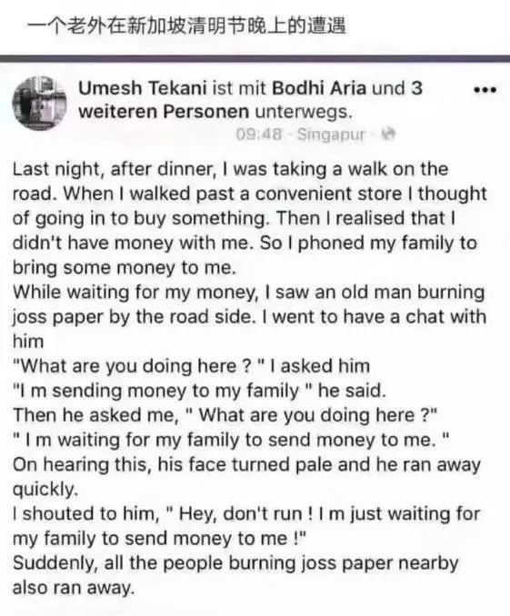Click the dark divider bar above the post

(x=255, y=59)
